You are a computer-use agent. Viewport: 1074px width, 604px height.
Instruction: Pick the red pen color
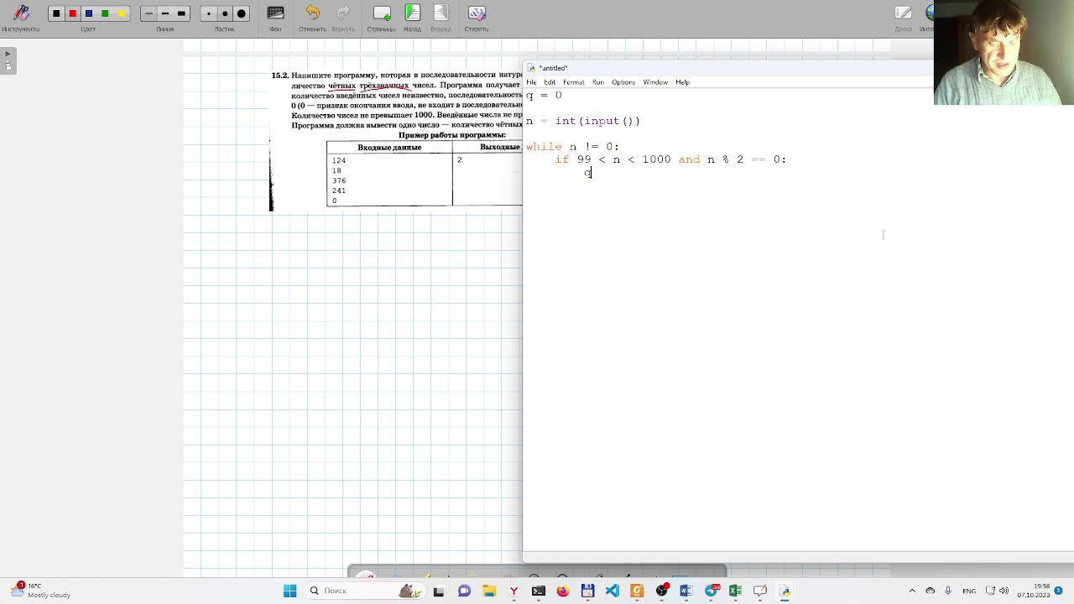[x=72, y=13]
